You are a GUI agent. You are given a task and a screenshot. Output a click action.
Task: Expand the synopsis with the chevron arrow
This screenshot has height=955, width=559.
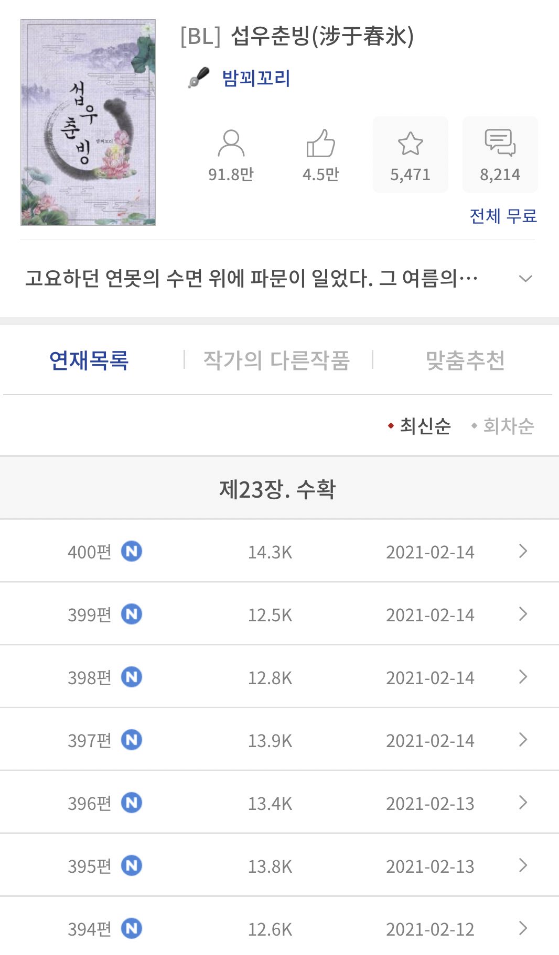(x=525, y=278)
